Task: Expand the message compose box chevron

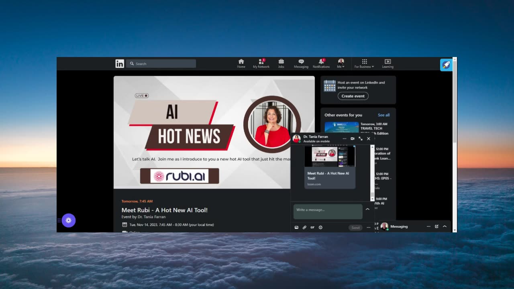Action: pos(367,209)
